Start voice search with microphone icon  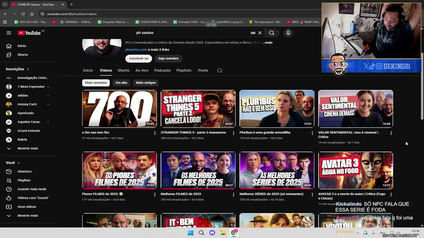tap(288, 33)
